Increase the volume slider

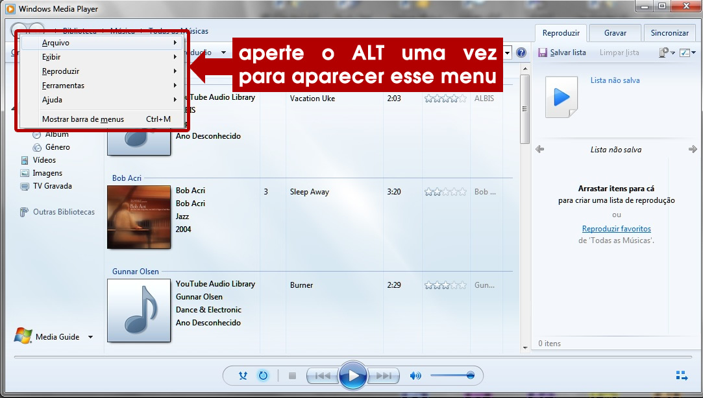point(471,375)
